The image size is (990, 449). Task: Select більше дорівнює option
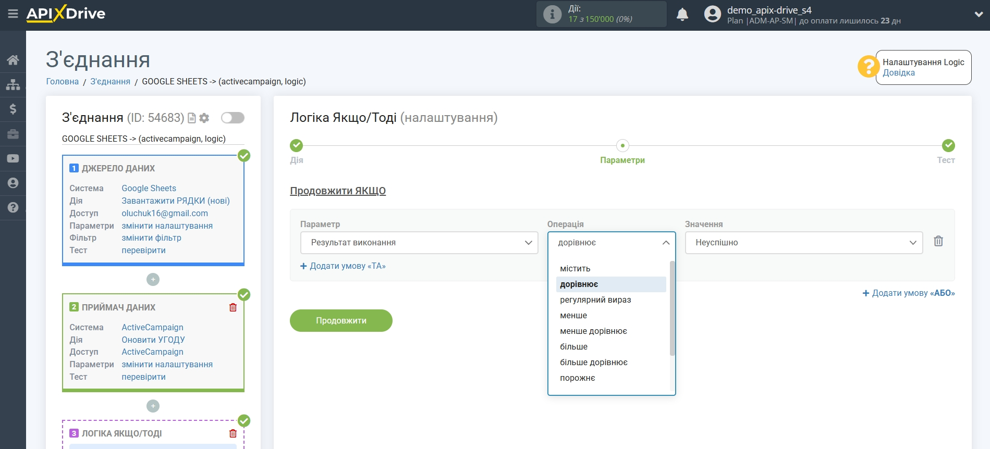(611, 363)
